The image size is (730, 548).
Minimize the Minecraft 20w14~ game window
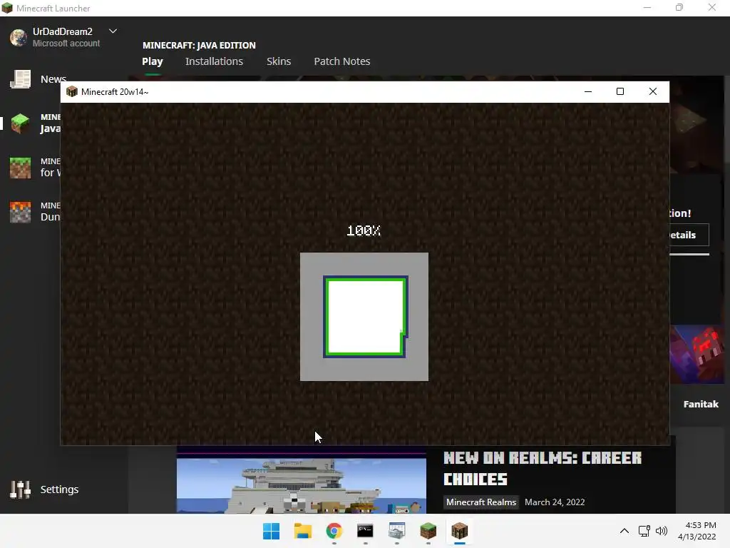588,92
